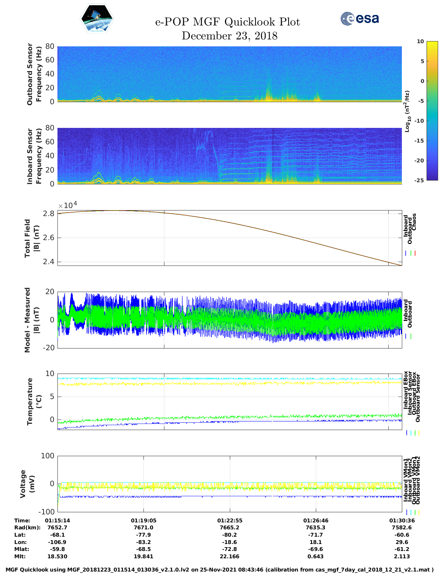Viewport: 444px width, 575px height.
Task: Click inside the Temperature plot
Action: (229, 401)
